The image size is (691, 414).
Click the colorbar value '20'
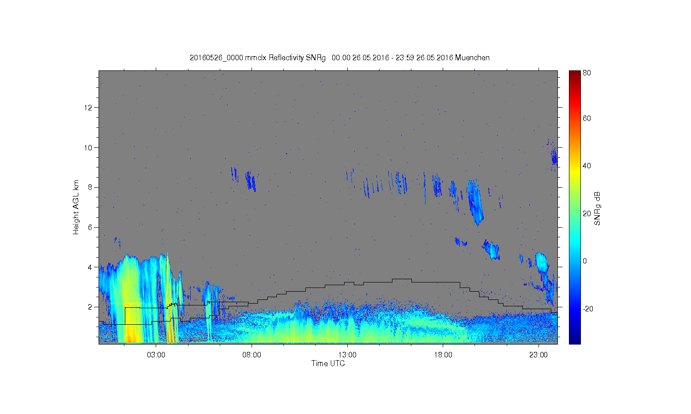(x=587, y=213)
